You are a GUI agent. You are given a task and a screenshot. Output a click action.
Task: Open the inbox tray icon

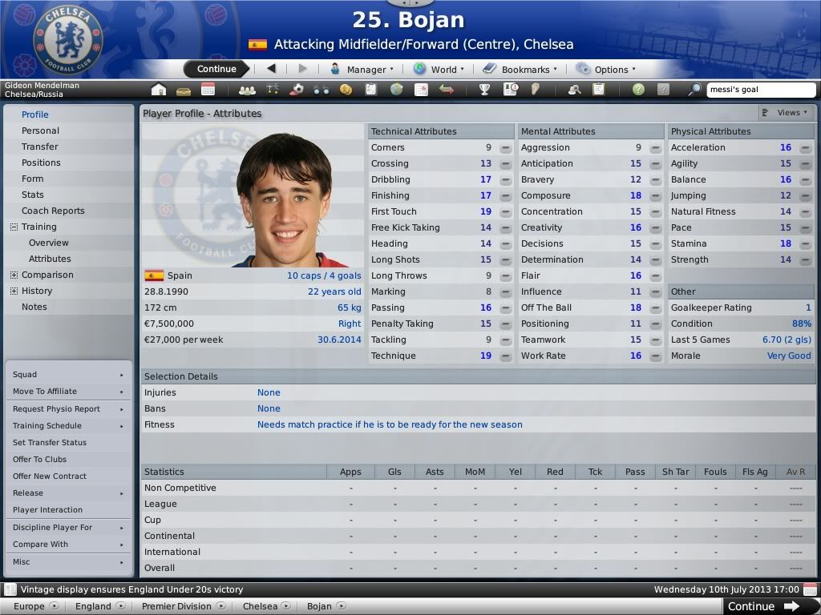(x=184, y=90)
